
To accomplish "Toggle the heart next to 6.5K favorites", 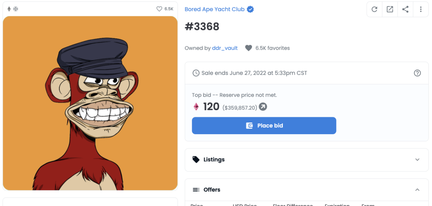I will pos(248,48).
